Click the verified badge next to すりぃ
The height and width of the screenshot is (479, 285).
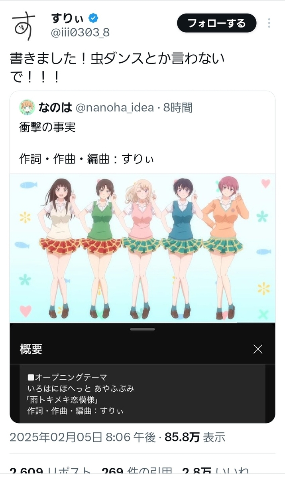click(x=94, y=18)
